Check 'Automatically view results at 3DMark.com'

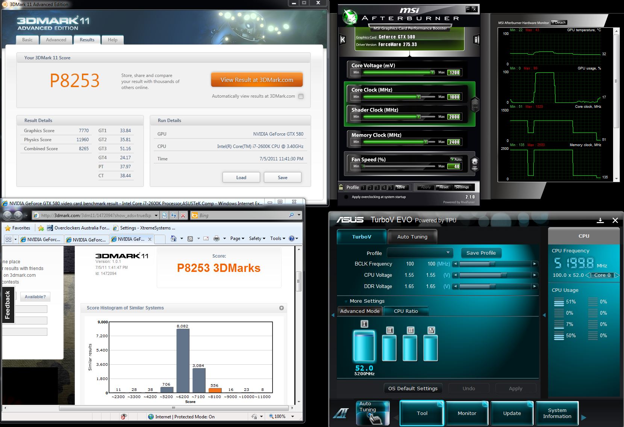301,96
